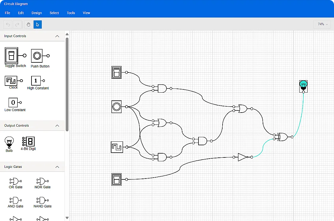Open the Tools menu
This screenshot has width=334, height=221.
[71, 13]
